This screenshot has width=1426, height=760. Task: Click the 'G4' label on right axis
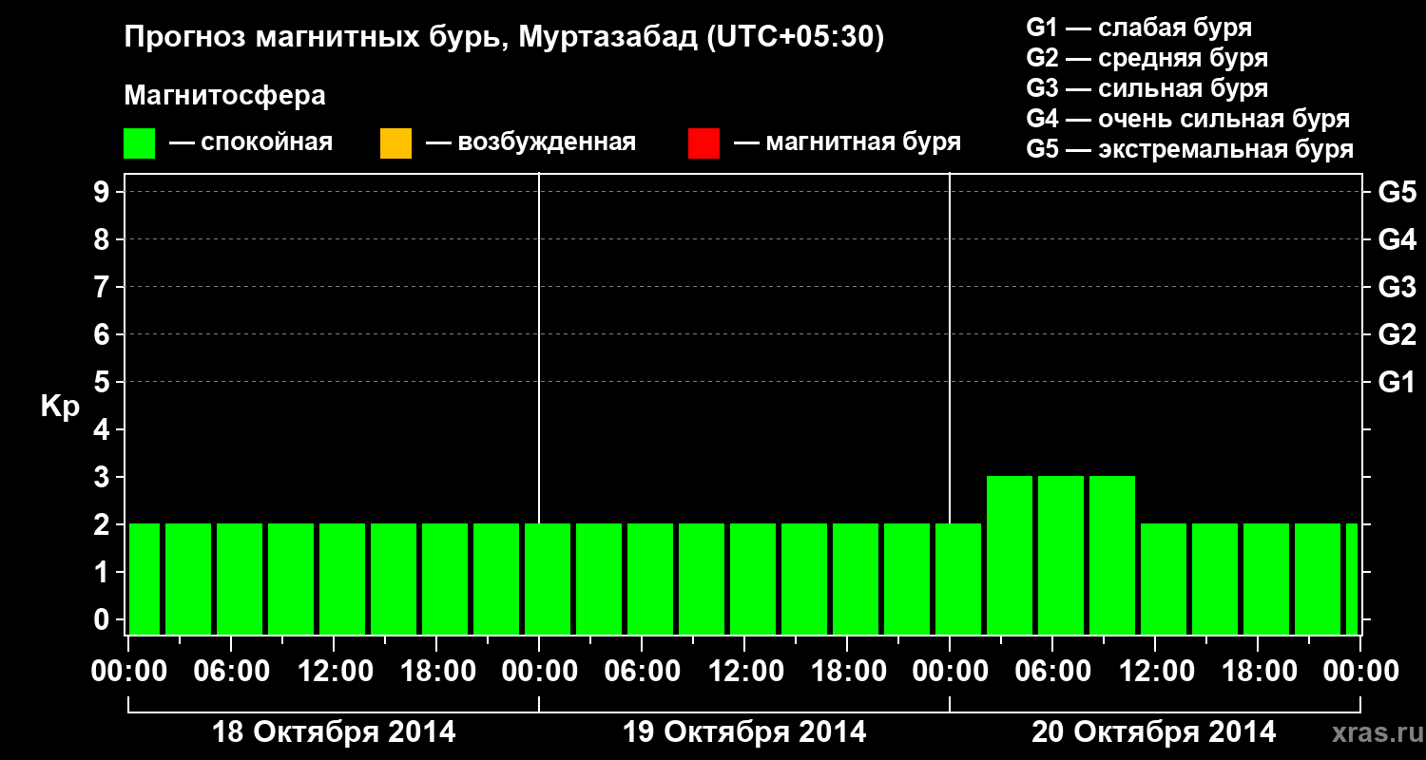tap(1397, 239)
